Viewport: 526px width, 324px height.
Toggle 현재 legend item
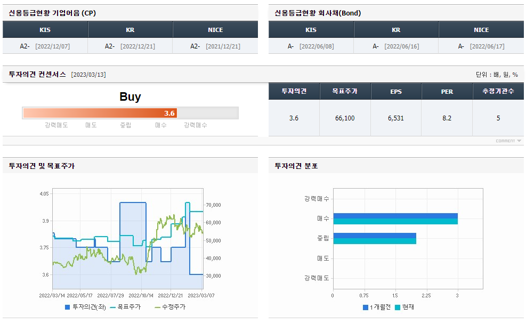coord(404,307)
